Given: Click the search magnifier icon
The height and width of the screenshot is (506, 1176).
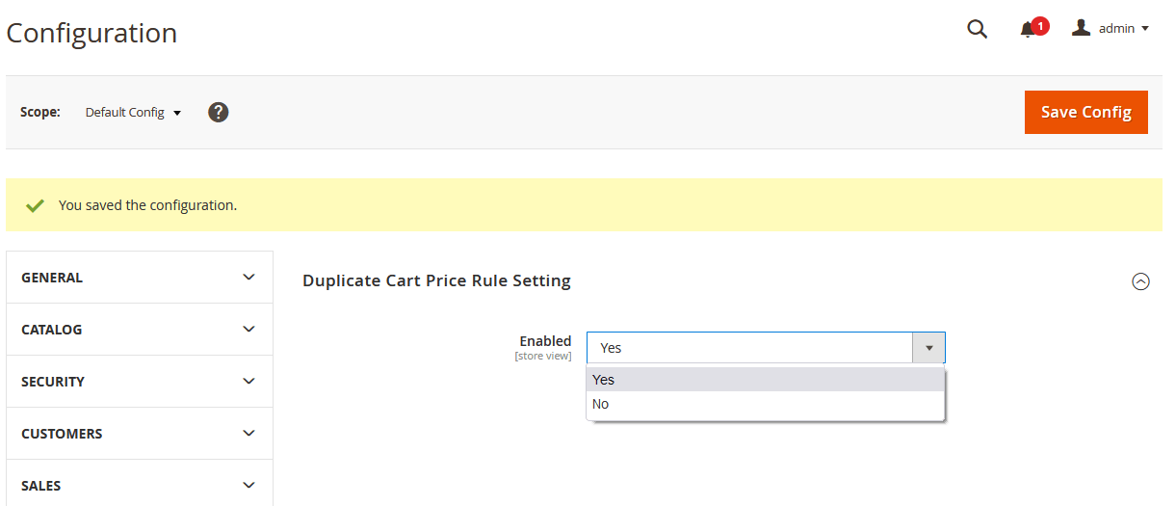Looking at the screenshot, I should click(x=977, y=29).
